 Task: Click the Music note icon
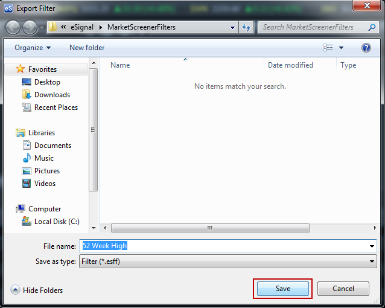(27, 158)
